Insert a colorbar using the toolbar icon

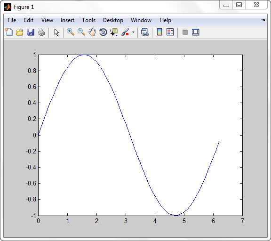159,32
